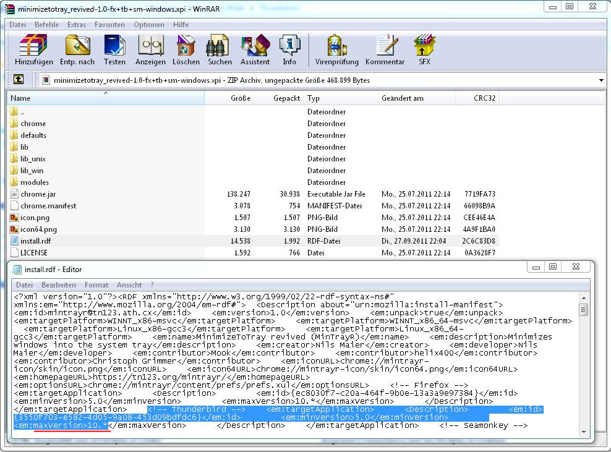Click the defaults folder icon
This screenshot has height=452, width=611.
click(14, 135)
